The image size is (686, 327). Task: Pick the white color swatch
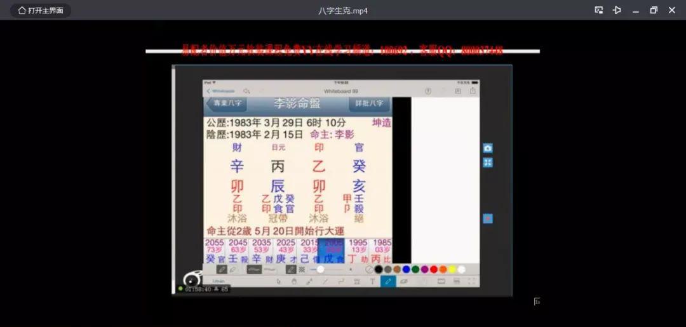tap(461, 269)
